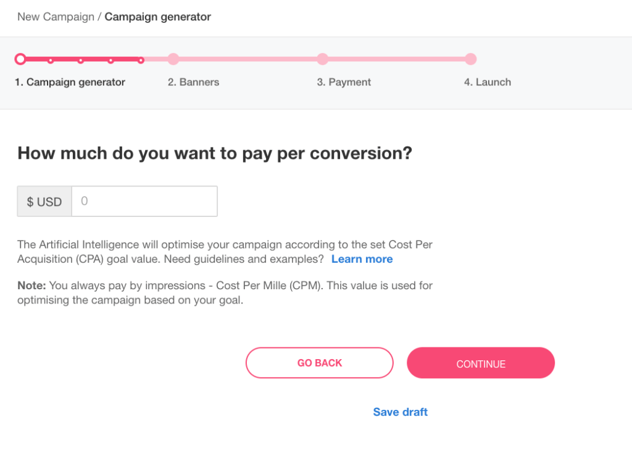Select the second sub-step dot on the progress bar
Screen dimensions: 632x458
point(81,61)
